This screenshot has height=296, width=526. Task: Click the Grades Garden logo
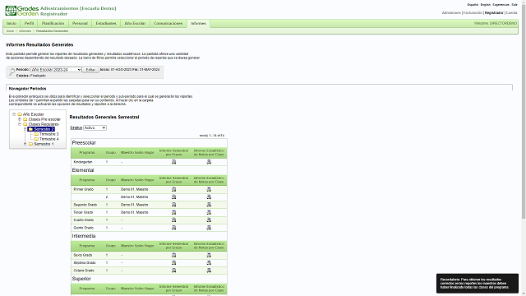22,11
